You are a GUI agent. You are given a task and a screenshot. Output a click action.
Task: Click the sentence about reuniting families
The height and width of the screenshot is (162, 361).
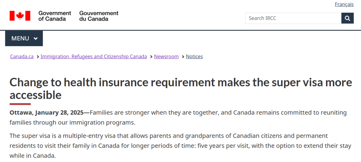pyautogui.click(x=178, y=118)
